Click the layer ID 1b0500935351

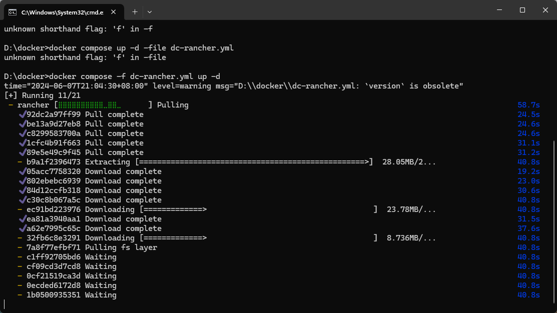coord(54,295)
